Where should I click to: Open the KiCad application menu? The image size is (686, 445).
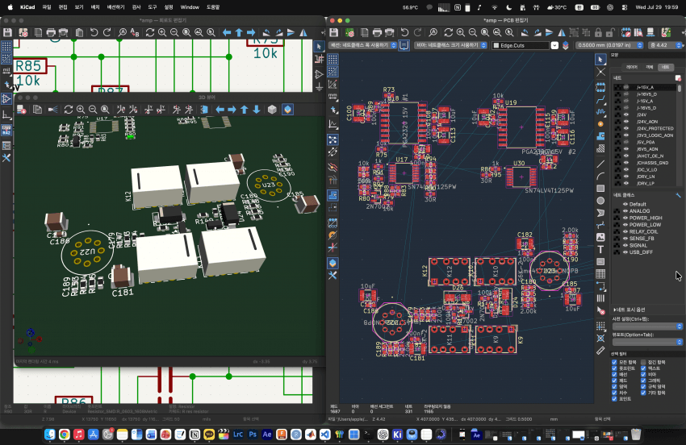click(27, 7)
